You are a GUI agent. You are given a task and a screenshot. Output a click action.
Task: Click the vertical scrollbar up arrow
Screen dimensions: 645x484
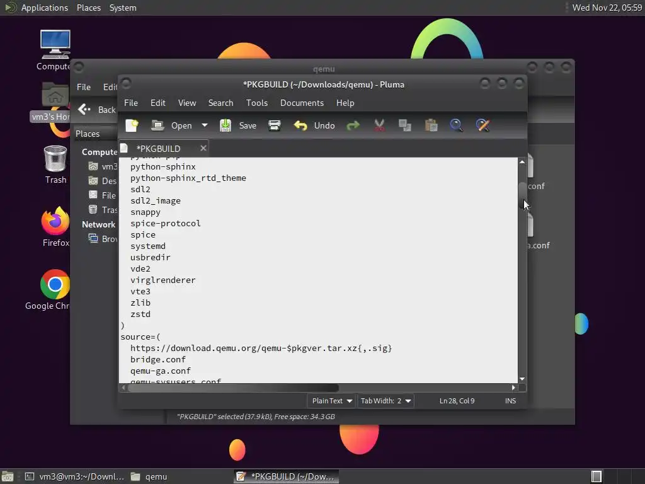click(522, 162)
